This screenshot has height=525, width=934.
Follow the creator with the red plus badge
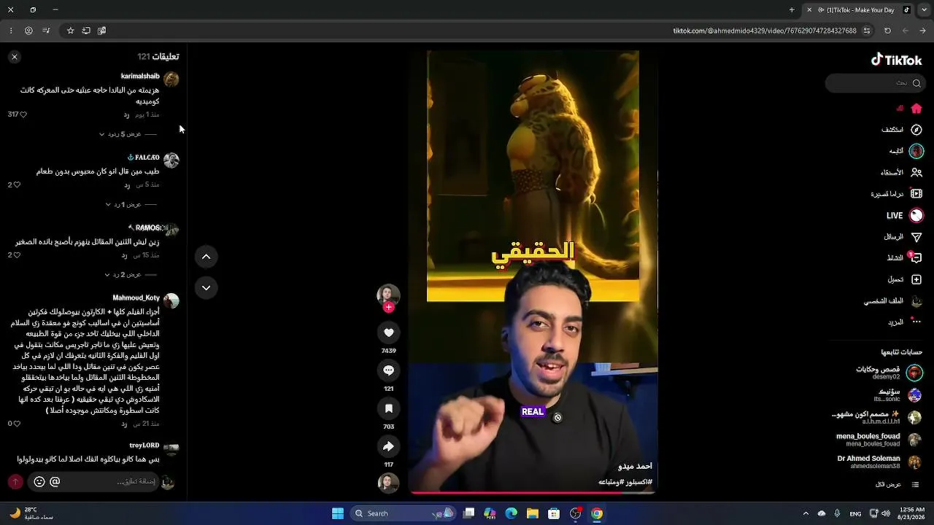pos(388,308)
